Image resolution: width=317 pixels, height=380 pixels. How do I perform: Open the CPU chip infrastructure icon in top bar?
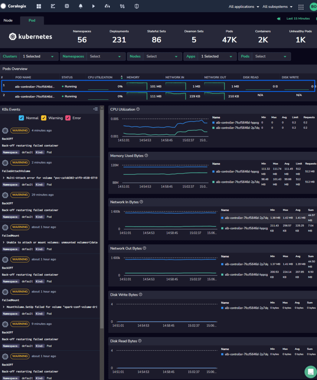[67, 6]
